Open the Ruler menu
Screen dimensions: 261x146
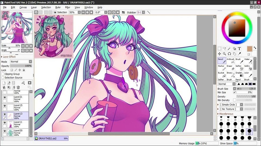(58, 7)
